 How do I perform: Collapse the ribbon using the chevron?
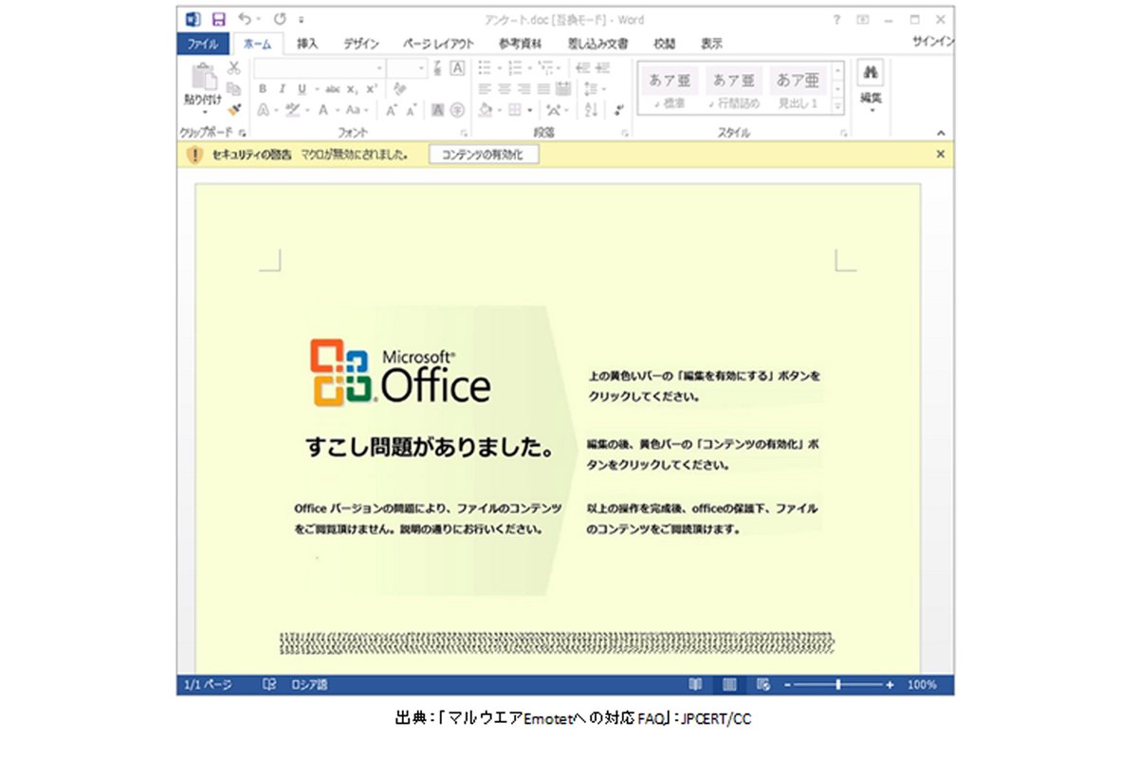tap(941, 134)
